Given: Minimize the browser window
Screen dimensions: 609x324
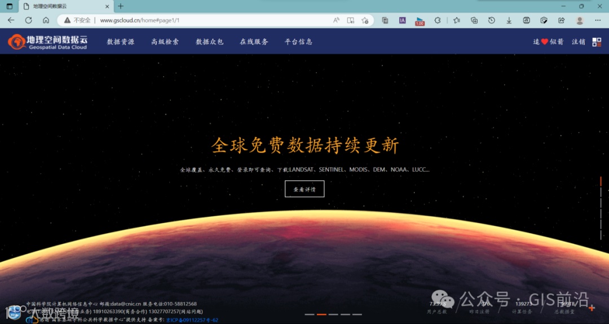Looking at the screenshot, I should 563,6.
